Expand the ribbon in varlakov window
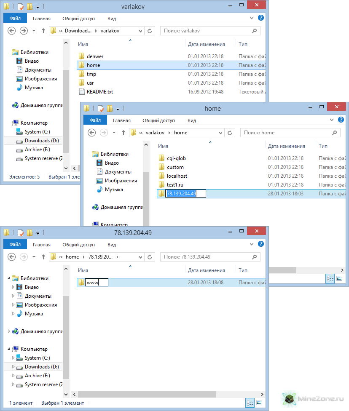The height and width of the screenshot is (411, 349). (x=252, y=18)
